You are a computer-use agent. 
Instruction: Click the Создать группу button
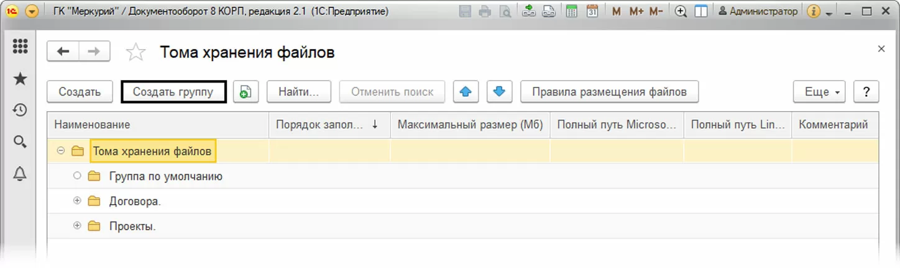point(173,92)
